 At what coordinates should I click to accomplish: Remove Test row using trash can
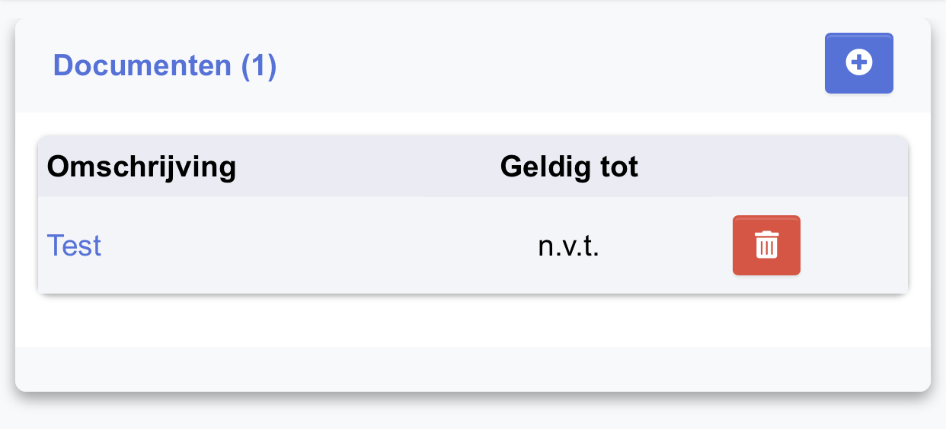[766, 245]
